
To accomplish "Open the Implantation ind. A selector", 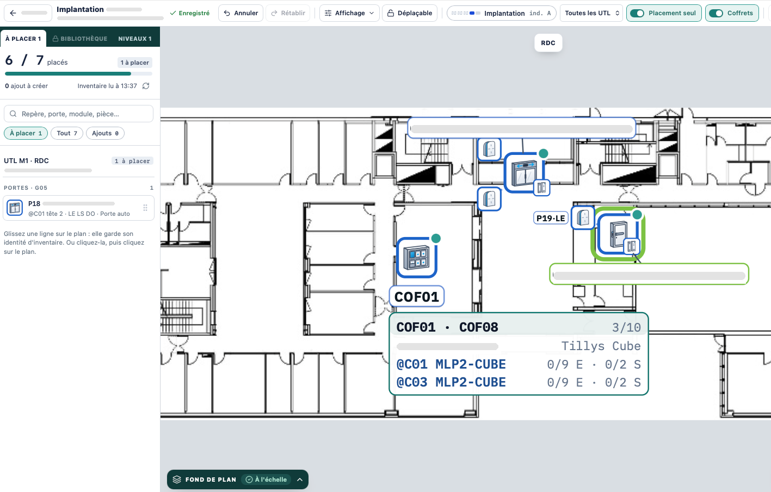I will click(501, 13).
